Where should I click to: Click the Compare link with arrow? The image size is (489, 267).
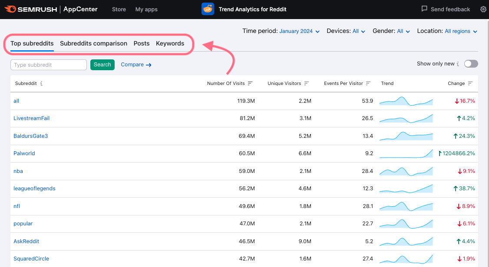[x=136, y=65]
